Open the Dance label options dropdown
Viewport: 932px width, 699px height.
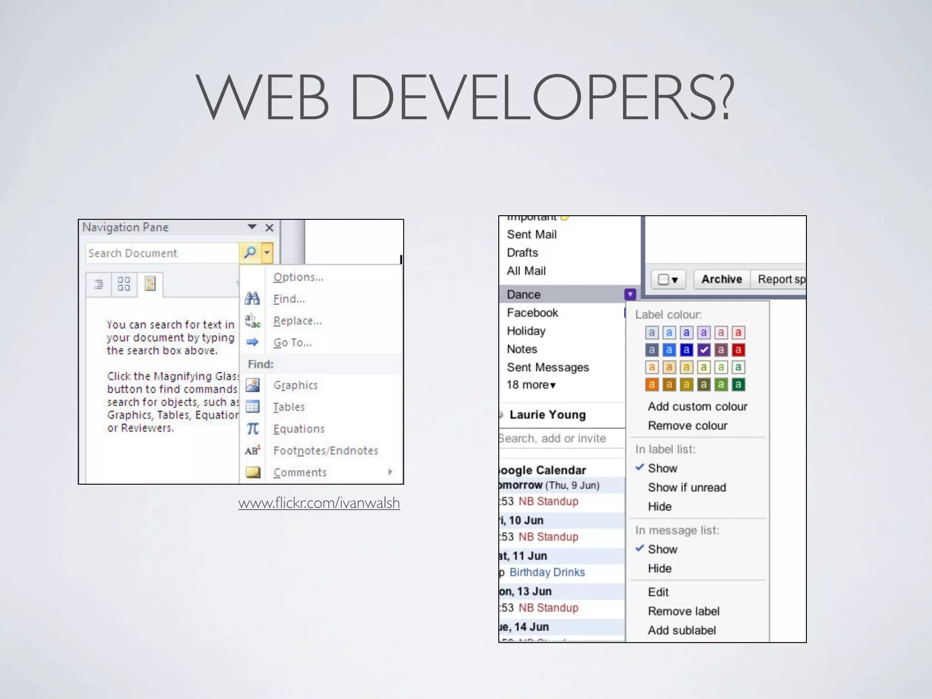[x=630, y=294]
